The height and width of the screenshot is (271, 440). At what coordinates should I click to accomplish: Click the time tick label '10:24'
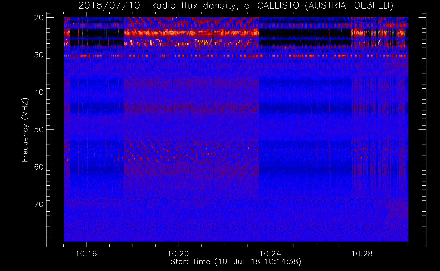pos(270,254)
